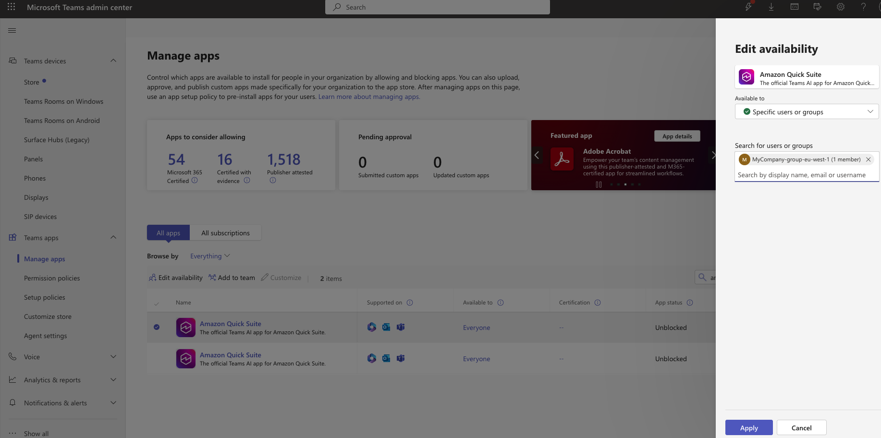Click the Outlook icon in the Supported on column
This screenshot has height=438, width=881.
(386, 327)
